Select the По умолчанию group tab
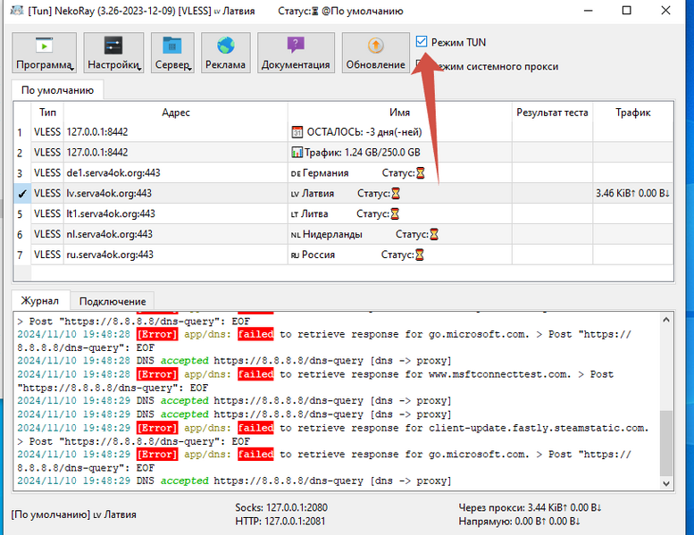694x535 pixels. tap(57, 90)
